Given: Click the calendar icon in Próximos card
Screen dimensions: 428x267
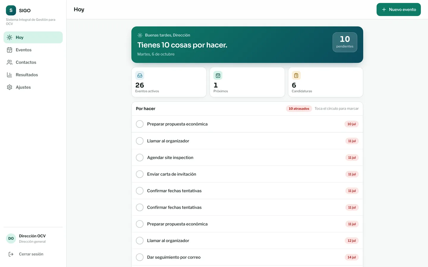Looking at the screenshot, I should (x=218, y=76).
